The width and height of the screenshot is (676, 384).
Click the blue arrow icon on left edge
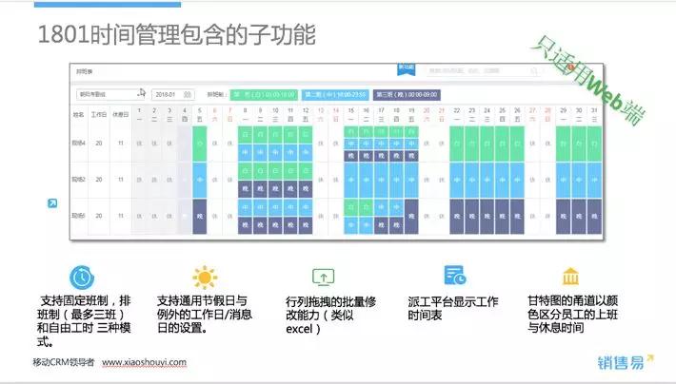[x=52, y=202]
